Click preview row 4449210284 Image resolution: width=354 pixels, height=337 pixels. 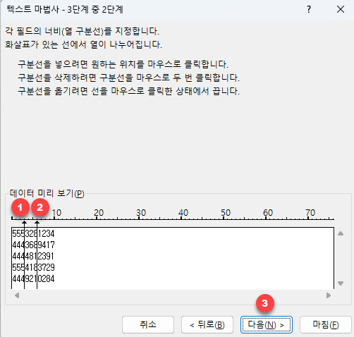click(x=33, y=278)
